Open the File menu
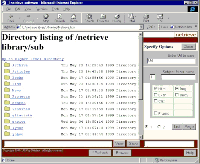This screenshot has width=200, height=164. click(9, 9)
